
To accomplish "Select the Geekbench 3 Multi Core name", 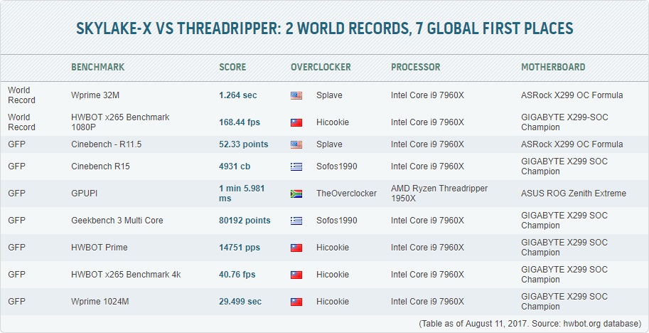I will coord(117,221).
